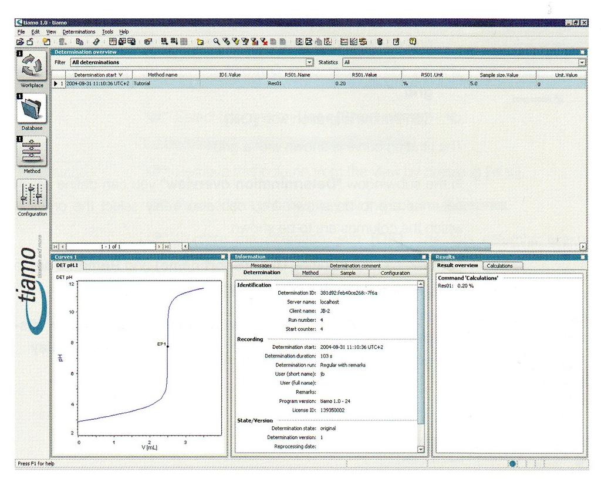The image size is (601, 482).
Task: Switch to the Method section icon
Action: tap(32, 151)
